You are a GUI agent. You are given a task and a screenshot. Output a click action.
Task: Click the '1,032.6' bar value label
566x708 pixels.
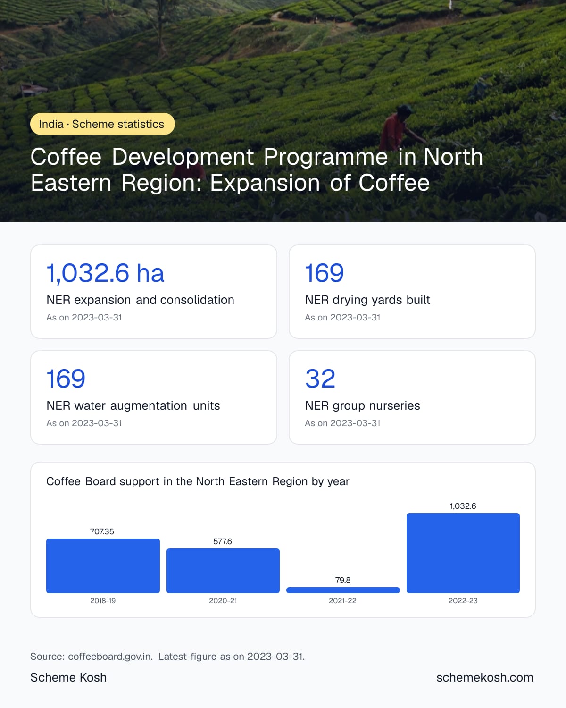pos(463,506)
